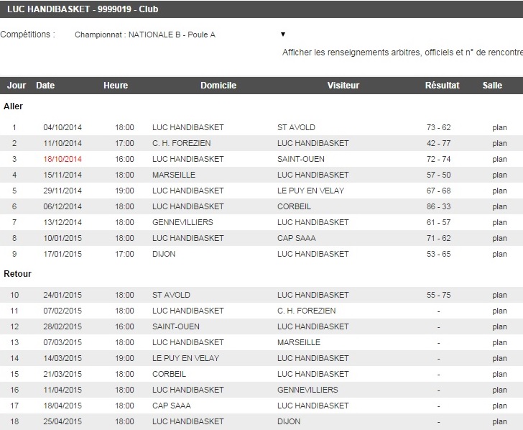Click the red date 18/10/2014
The image size is (523, 430).
(63, 159)
